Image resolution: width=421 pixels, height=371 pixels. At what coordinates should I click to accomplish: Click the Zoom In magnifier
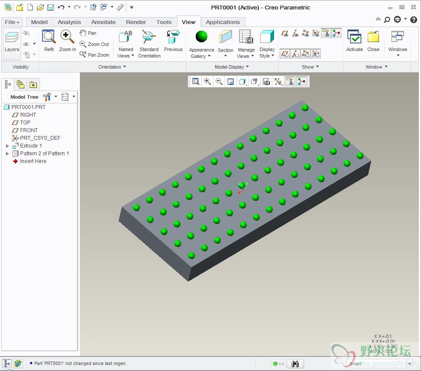pyautogui.click(x=67, y=37)
